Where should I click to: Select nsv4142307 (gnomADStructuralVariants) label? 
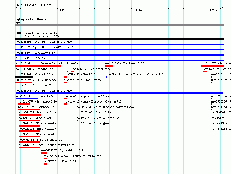pyautogui.click(x=47, y=145)
